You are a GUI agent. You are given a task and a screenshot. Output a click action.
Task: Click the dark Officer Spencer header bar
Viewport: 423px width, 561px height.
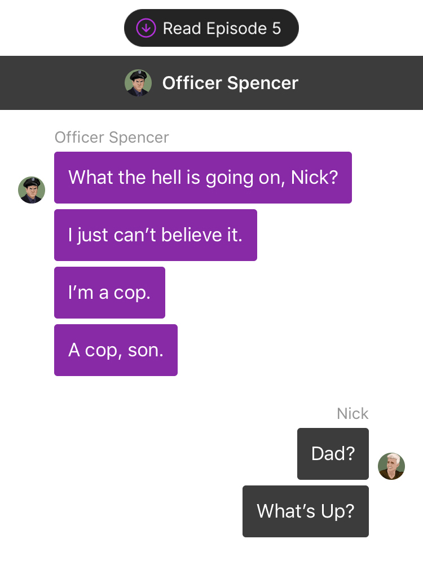pos(211,83)
